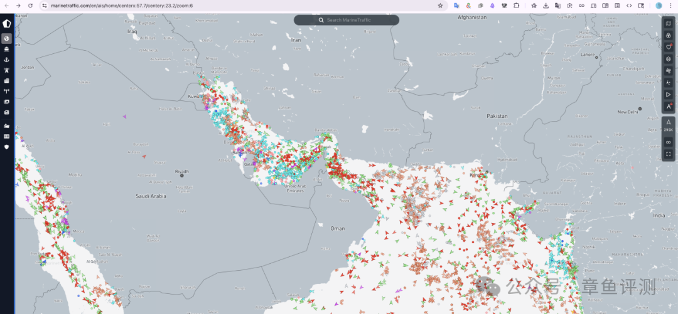This screenshot has height=314, width=678.
Task: Open the browser downloads icon
Action: (x=546, y=6)
